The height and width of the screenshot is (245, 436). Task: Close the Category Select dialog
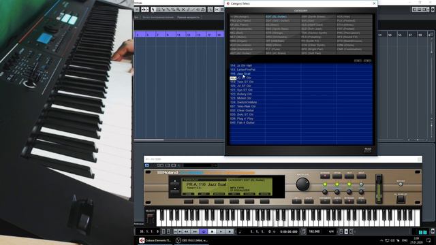374,3
